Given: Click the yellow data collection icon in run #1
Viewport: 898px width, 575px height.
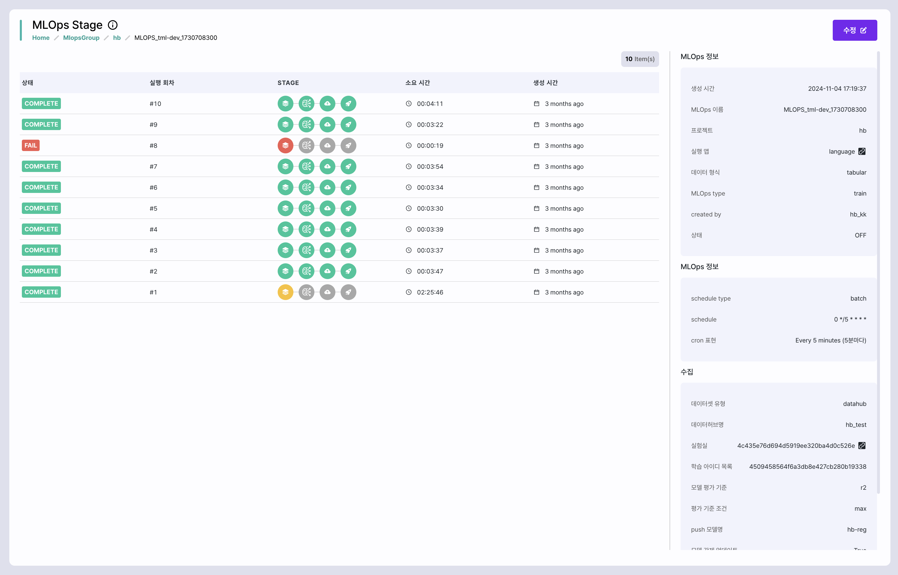Looking at the screenshot, I should click(285, 292).
